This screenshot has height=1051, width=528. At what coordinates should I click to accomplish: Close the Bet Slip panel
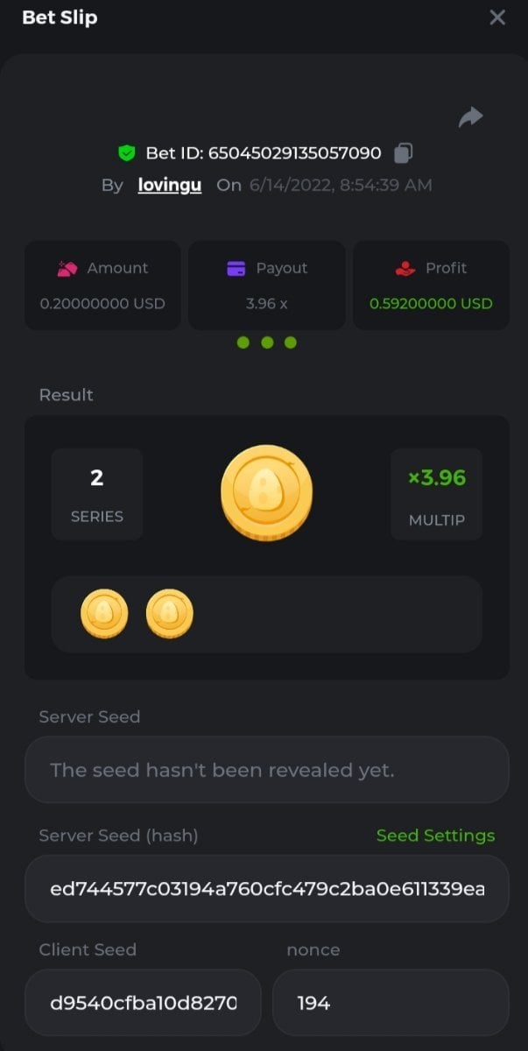[497, 18]
